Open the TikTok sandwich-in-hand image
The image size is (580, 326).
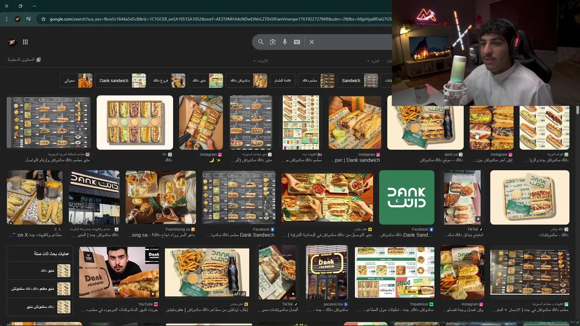tap(277, 272)
